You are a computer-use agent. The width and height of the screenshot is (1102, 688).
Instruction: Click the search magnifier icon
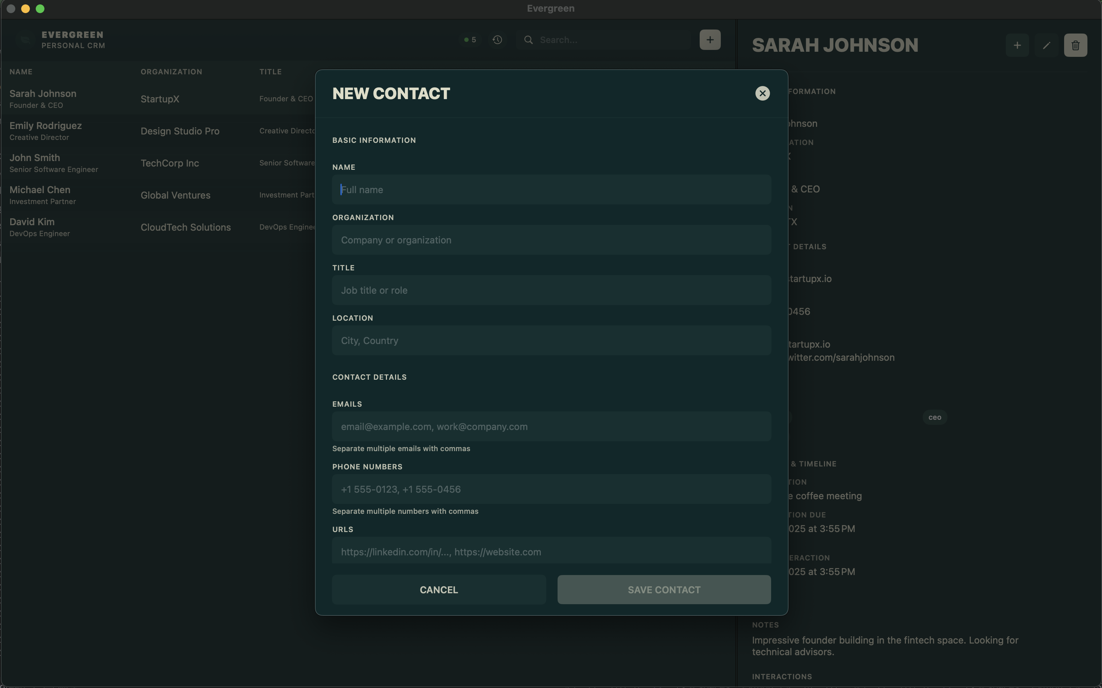[528, 40]
